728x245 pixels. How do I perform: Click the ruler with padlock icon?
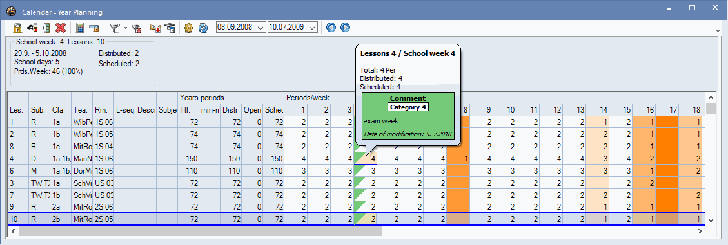94,28
